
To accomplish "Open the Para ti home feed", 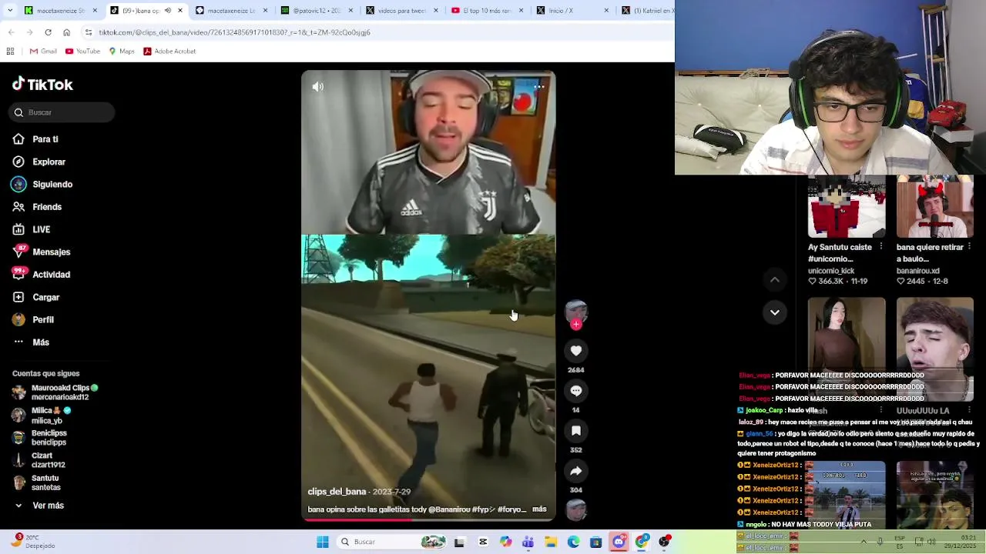I will click(x=35, y=139).
